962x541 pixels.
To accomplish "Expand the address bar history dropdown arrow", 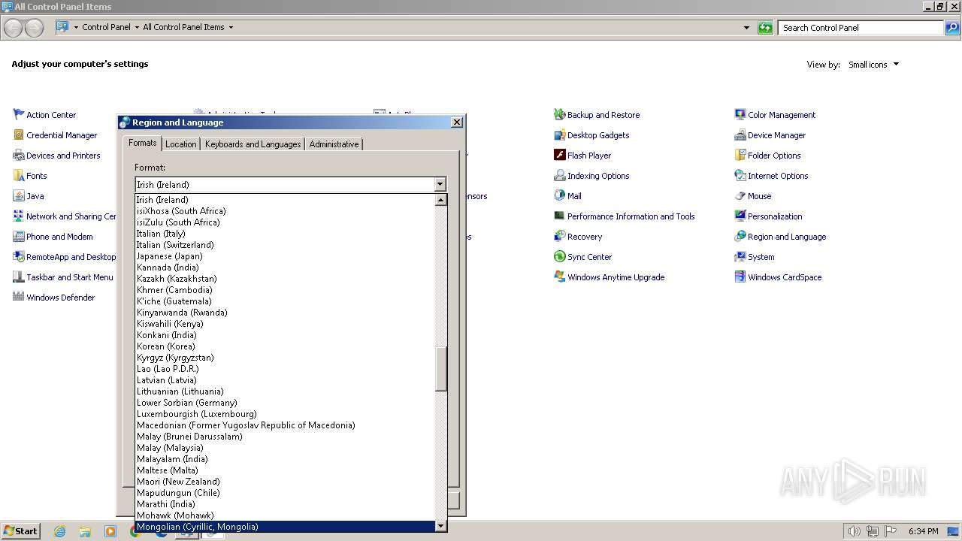I will point(746,28).
